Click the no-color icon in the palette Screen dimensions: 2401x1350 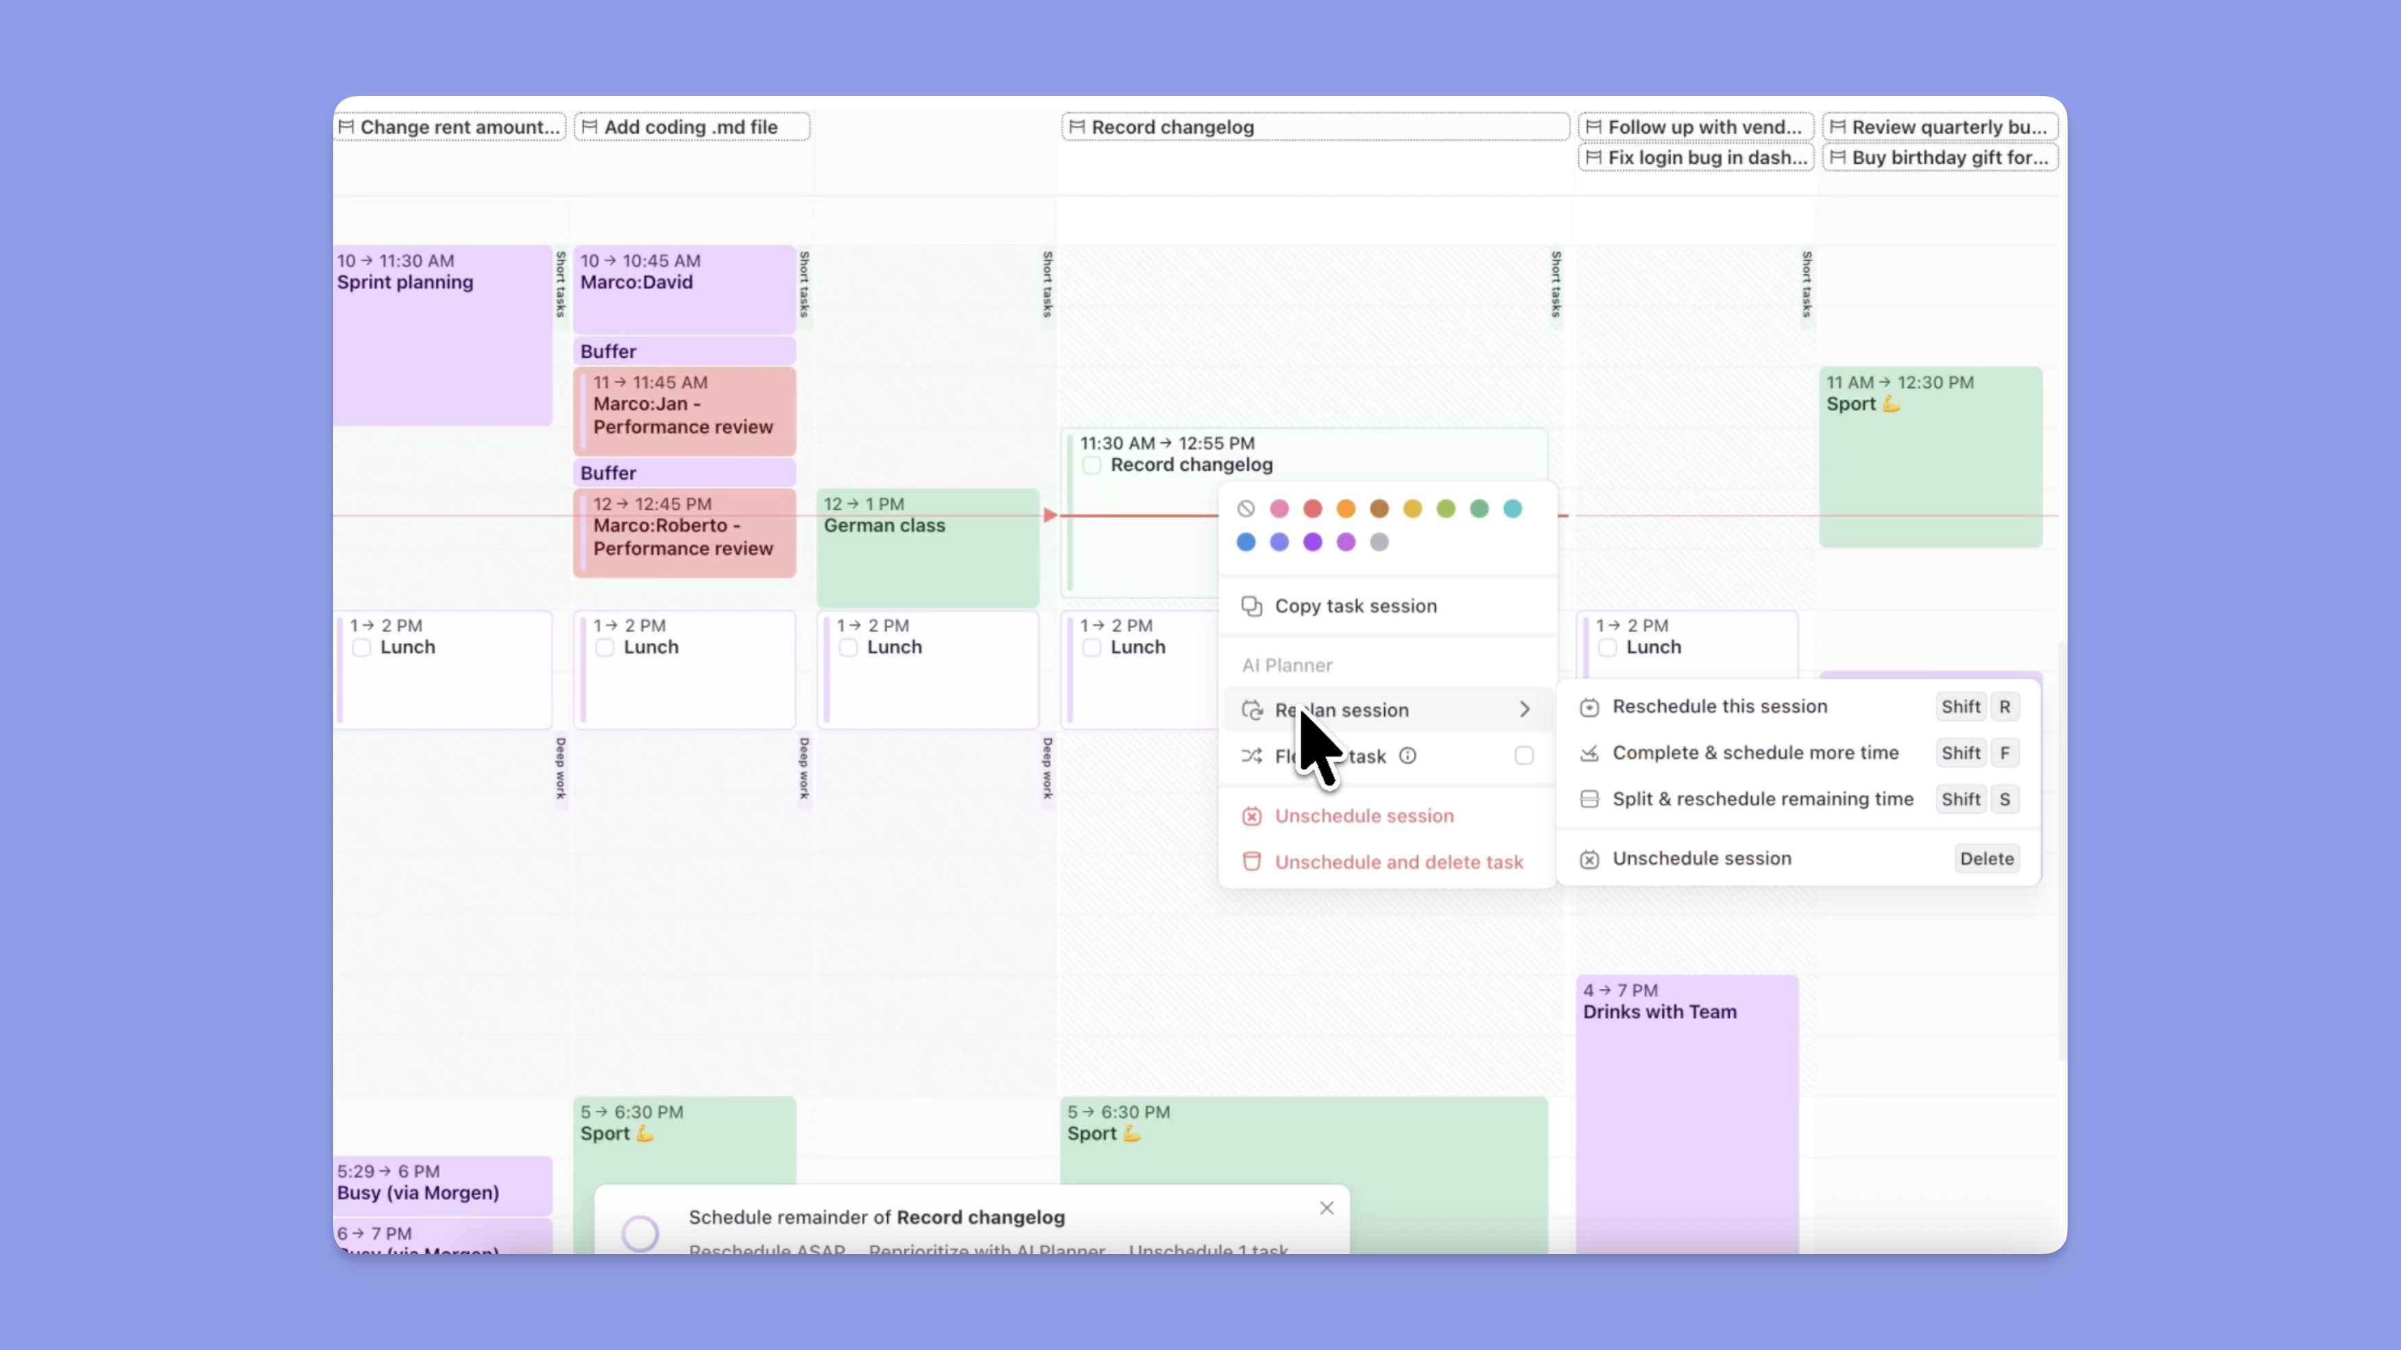1246,508
